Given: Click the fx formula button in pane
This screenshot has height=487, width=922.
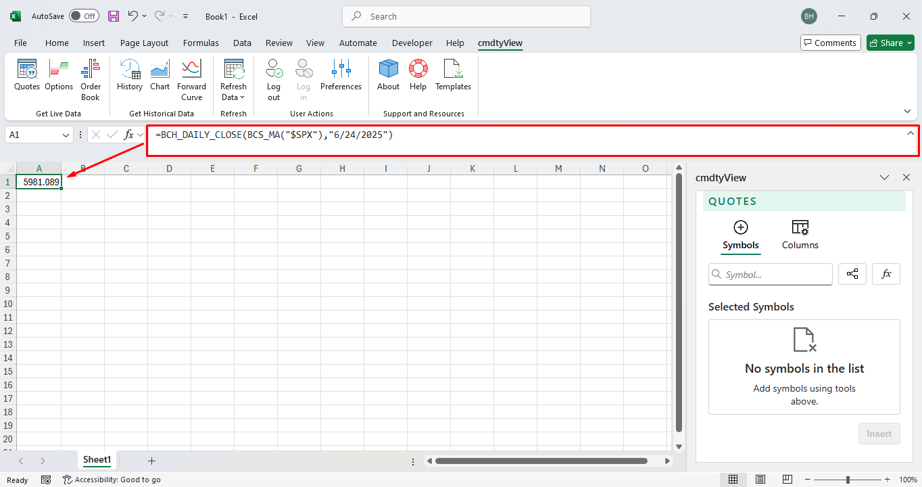Looking at the screenshot, I should [886, 274].
